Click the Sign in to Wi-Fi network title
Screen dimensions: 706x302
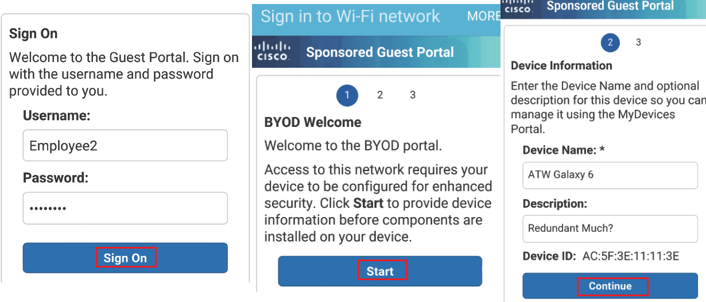coord(350,16)
